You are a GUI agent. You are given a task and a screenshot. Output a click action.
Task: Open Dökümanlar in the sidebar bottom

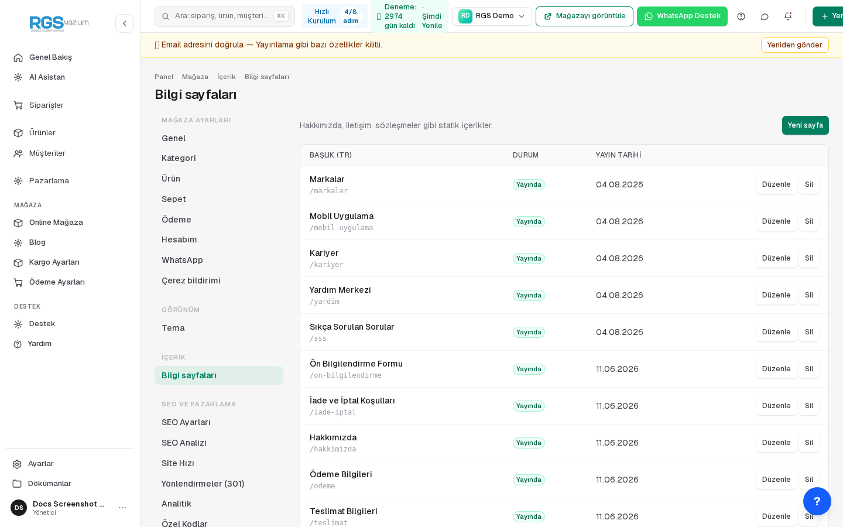point(70,484)
